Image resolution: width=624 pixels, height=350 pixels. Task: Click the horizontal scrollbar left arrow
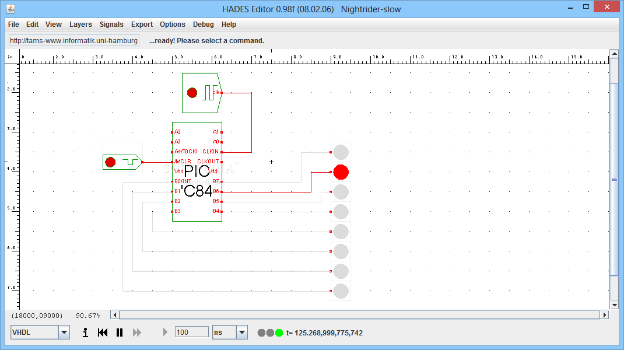coord(115,315)
